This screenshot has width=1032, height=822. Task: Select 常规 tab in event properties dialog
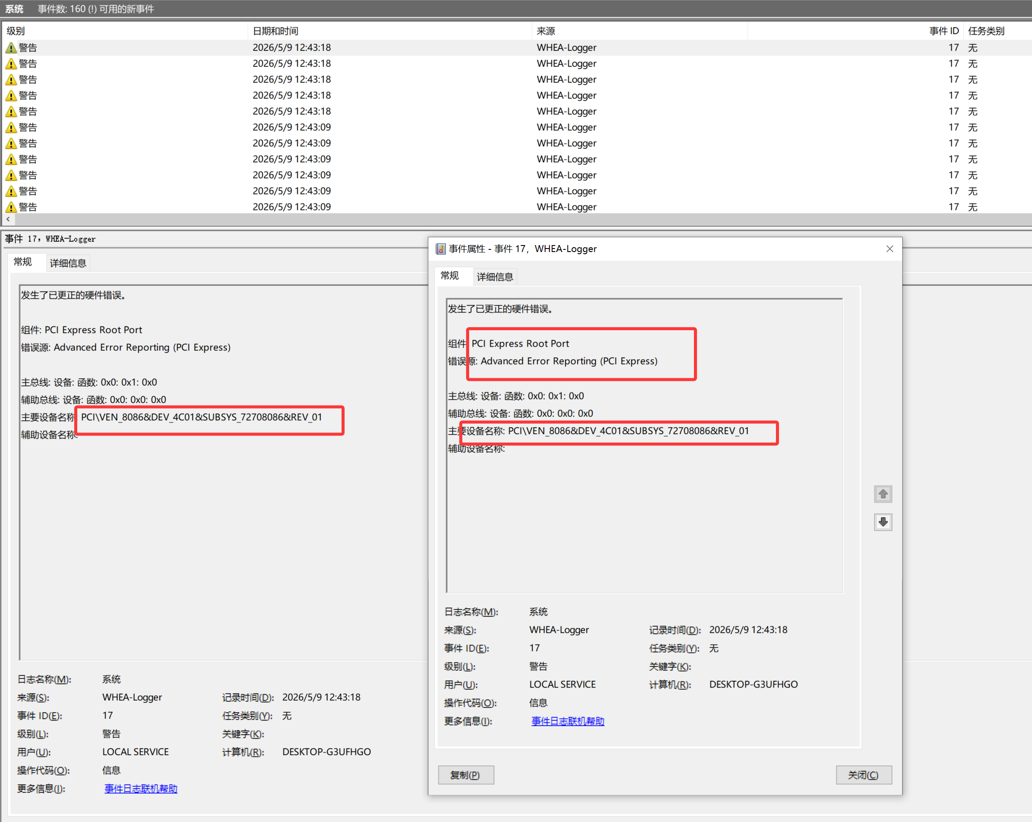pos(450,275)
